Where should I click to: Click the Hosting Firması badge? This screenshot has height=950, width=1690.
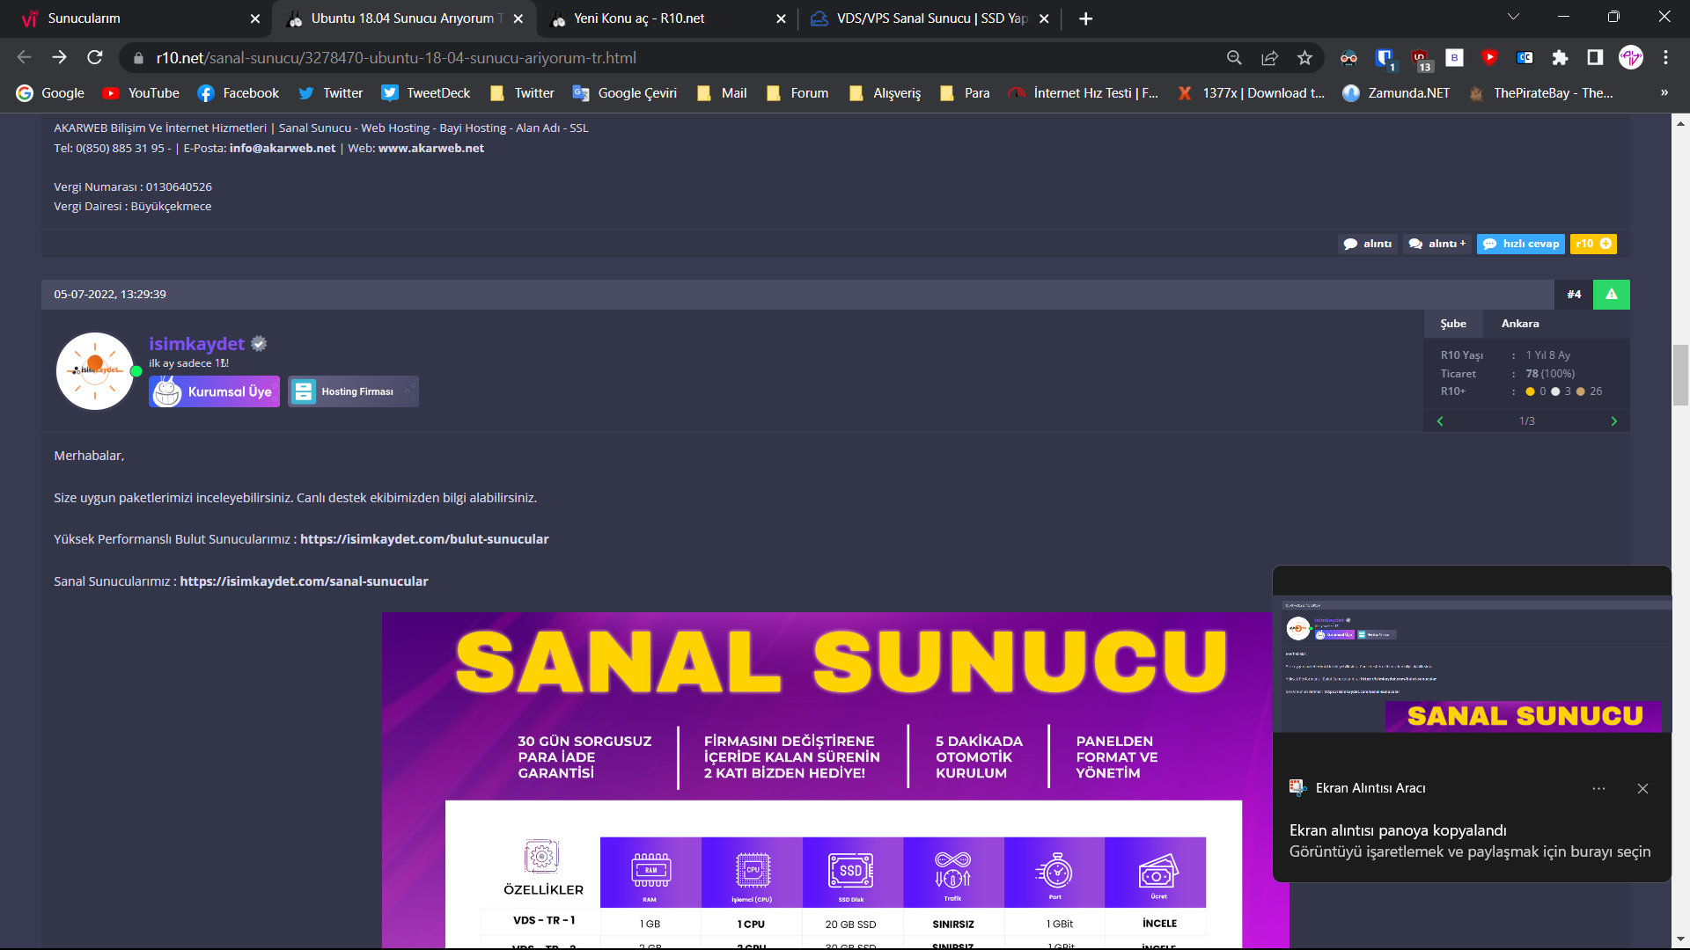pyautogui.click(x=353, y=391)
